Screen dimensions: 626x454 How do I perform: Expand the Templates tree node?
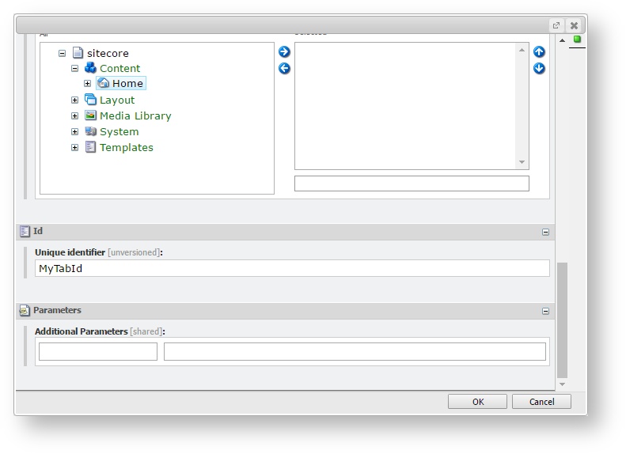74,148
